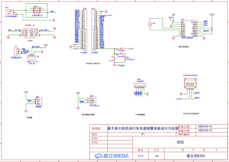Click the CR1220-2 battery value text
Screen dimensions: 229x162
(x=130, y=60)
